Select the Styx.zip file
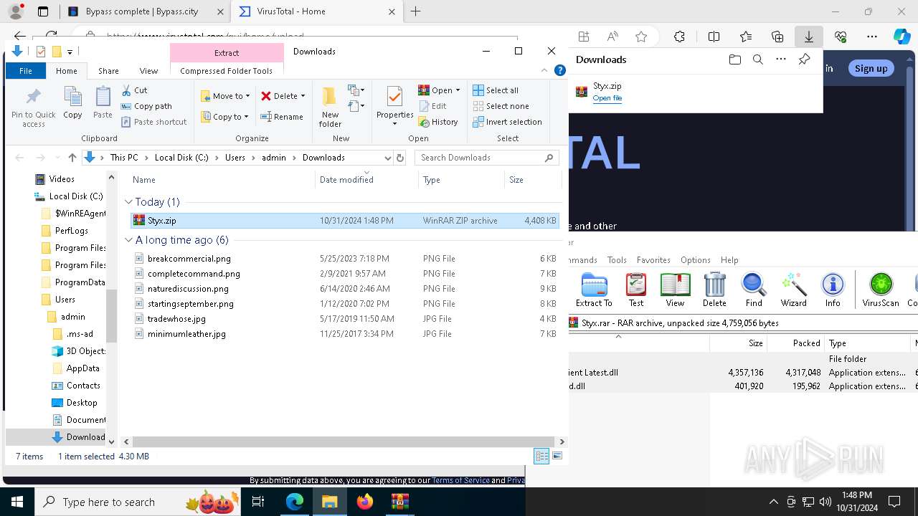This screenshot has width=918, height=516. click(x=344, y=221)
